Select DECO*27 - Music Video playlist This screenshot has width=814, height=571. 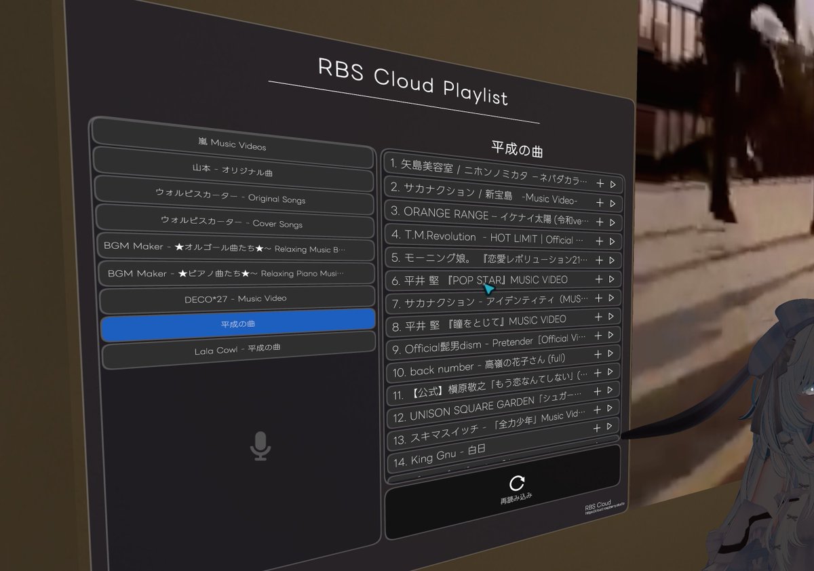(x=237, y=298)
